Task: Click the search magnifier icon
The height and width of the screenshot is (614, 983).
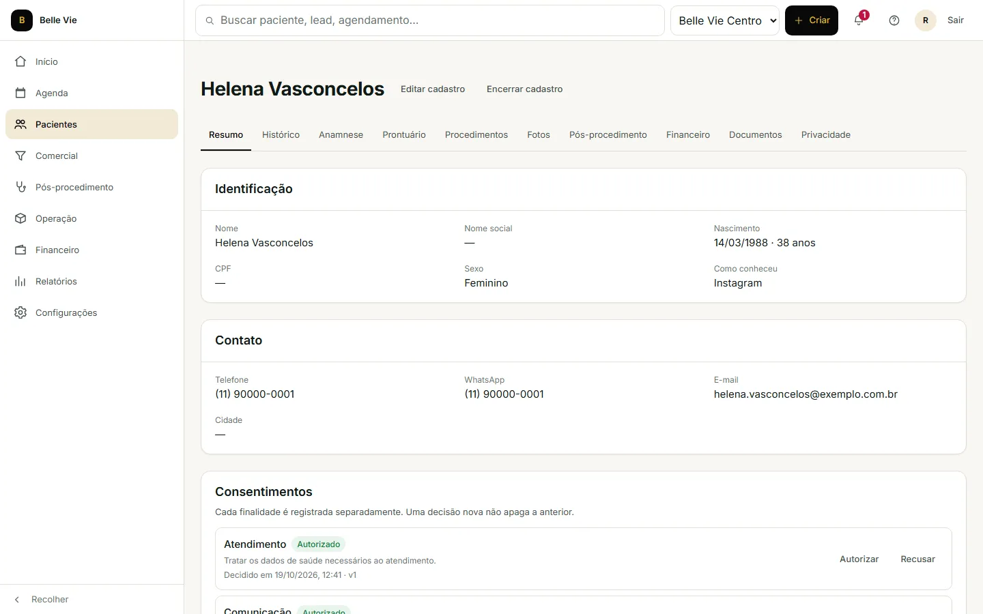Action: [x=210, y=20]
